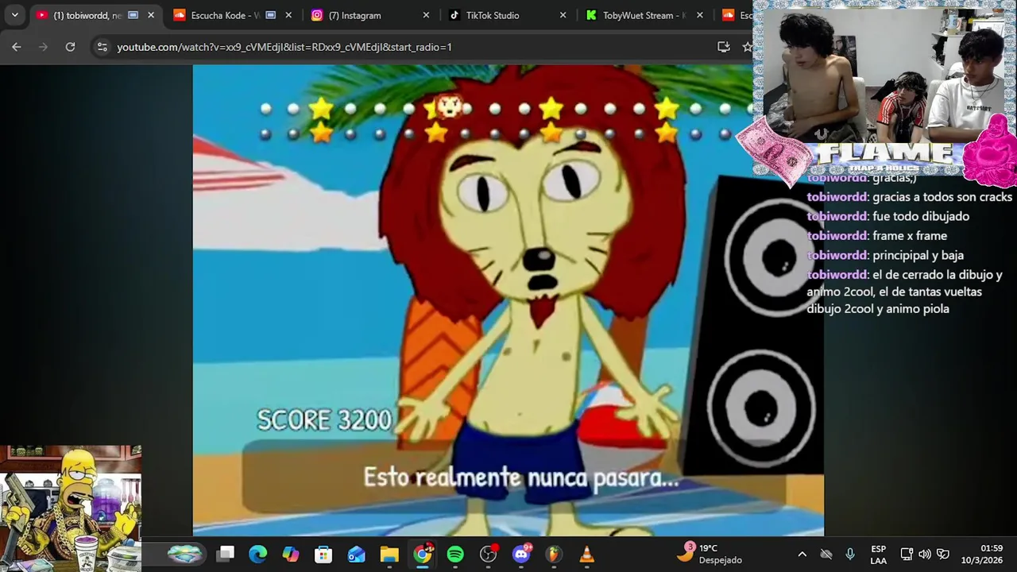Click the microphone tray icon

(850, 554)
